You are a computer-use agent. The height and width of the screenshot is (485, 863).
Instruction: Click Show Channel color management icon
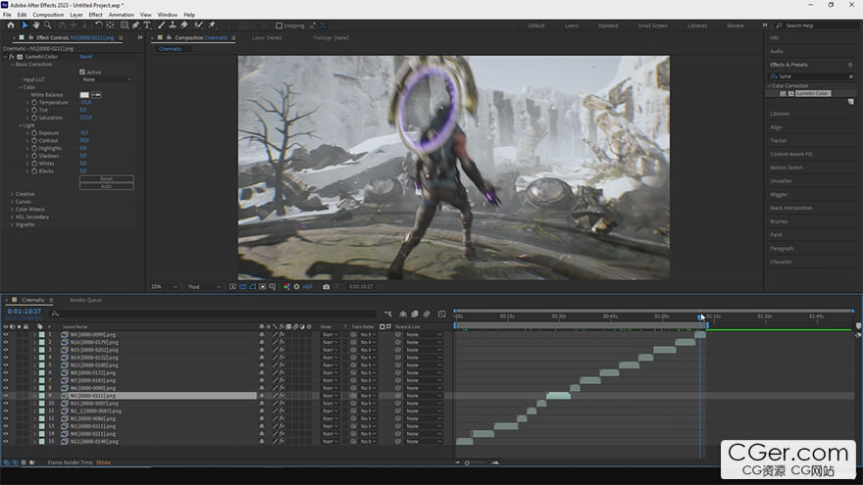(286, 286)
